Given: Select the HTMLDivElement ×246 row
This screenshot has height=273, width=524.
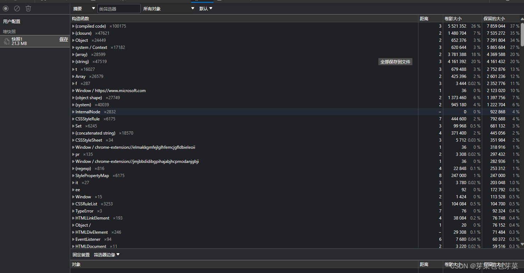Looking at the screenshot, I should click(x=295, y=232).
